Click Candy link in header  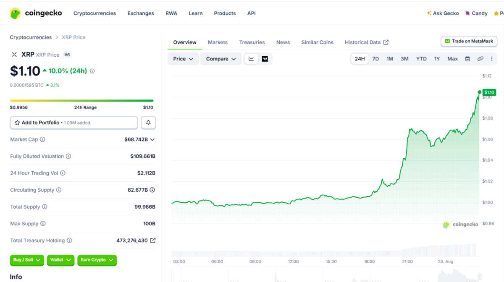[476, 13]
